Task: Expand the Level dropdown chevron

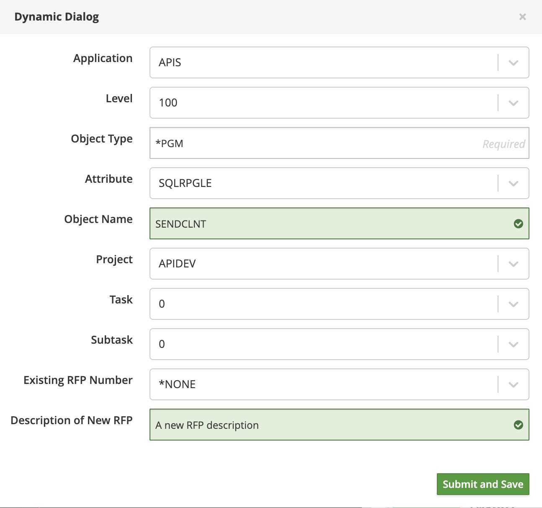Action: (x=514, y=103)
